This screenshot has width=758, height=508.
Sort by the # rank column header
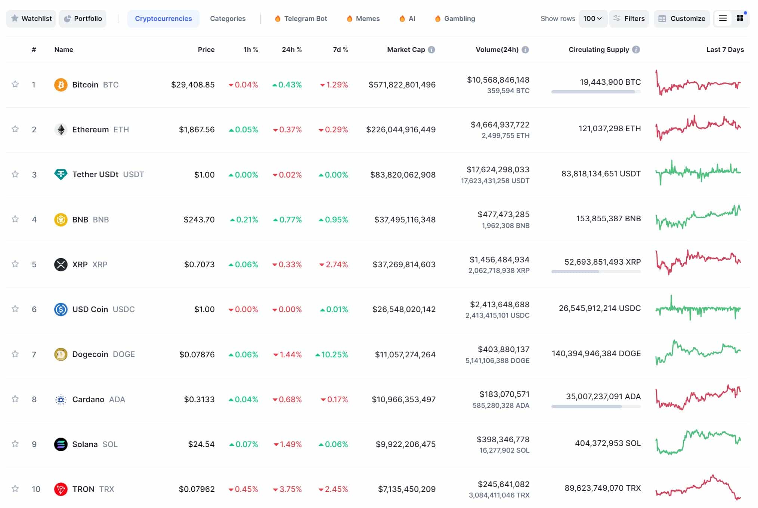(x=34, y=50)
